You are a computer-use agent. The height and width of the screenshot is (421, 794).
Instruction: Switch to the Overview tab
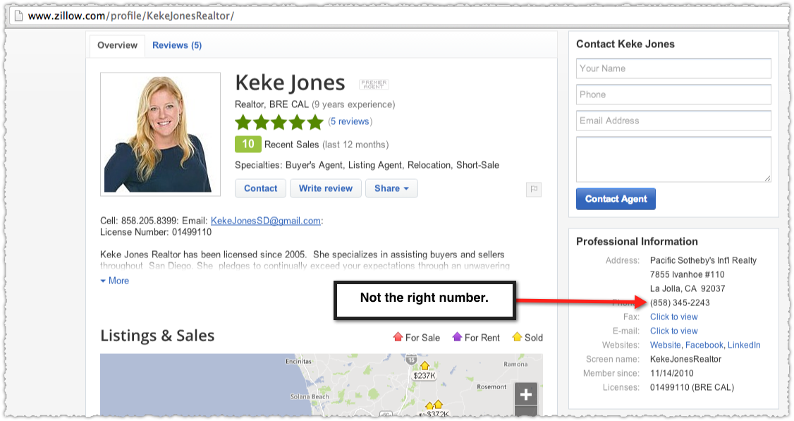point(118,46)
